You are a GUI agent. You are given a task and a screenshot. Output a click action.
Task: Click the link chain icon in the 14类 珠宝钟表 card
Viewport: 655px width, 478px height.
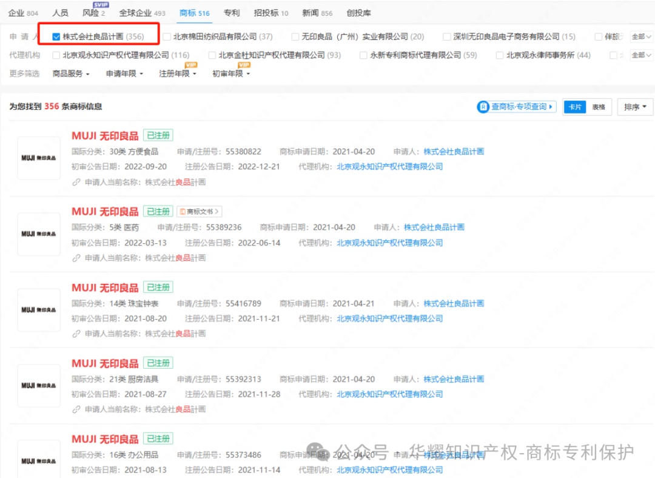[76, 334]
